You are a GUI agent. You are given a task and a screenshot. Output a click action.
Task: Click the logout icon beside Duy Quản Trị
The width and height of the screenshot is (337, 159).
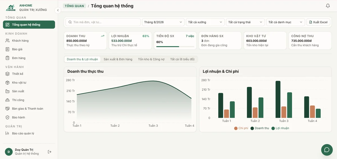point(50,152)
